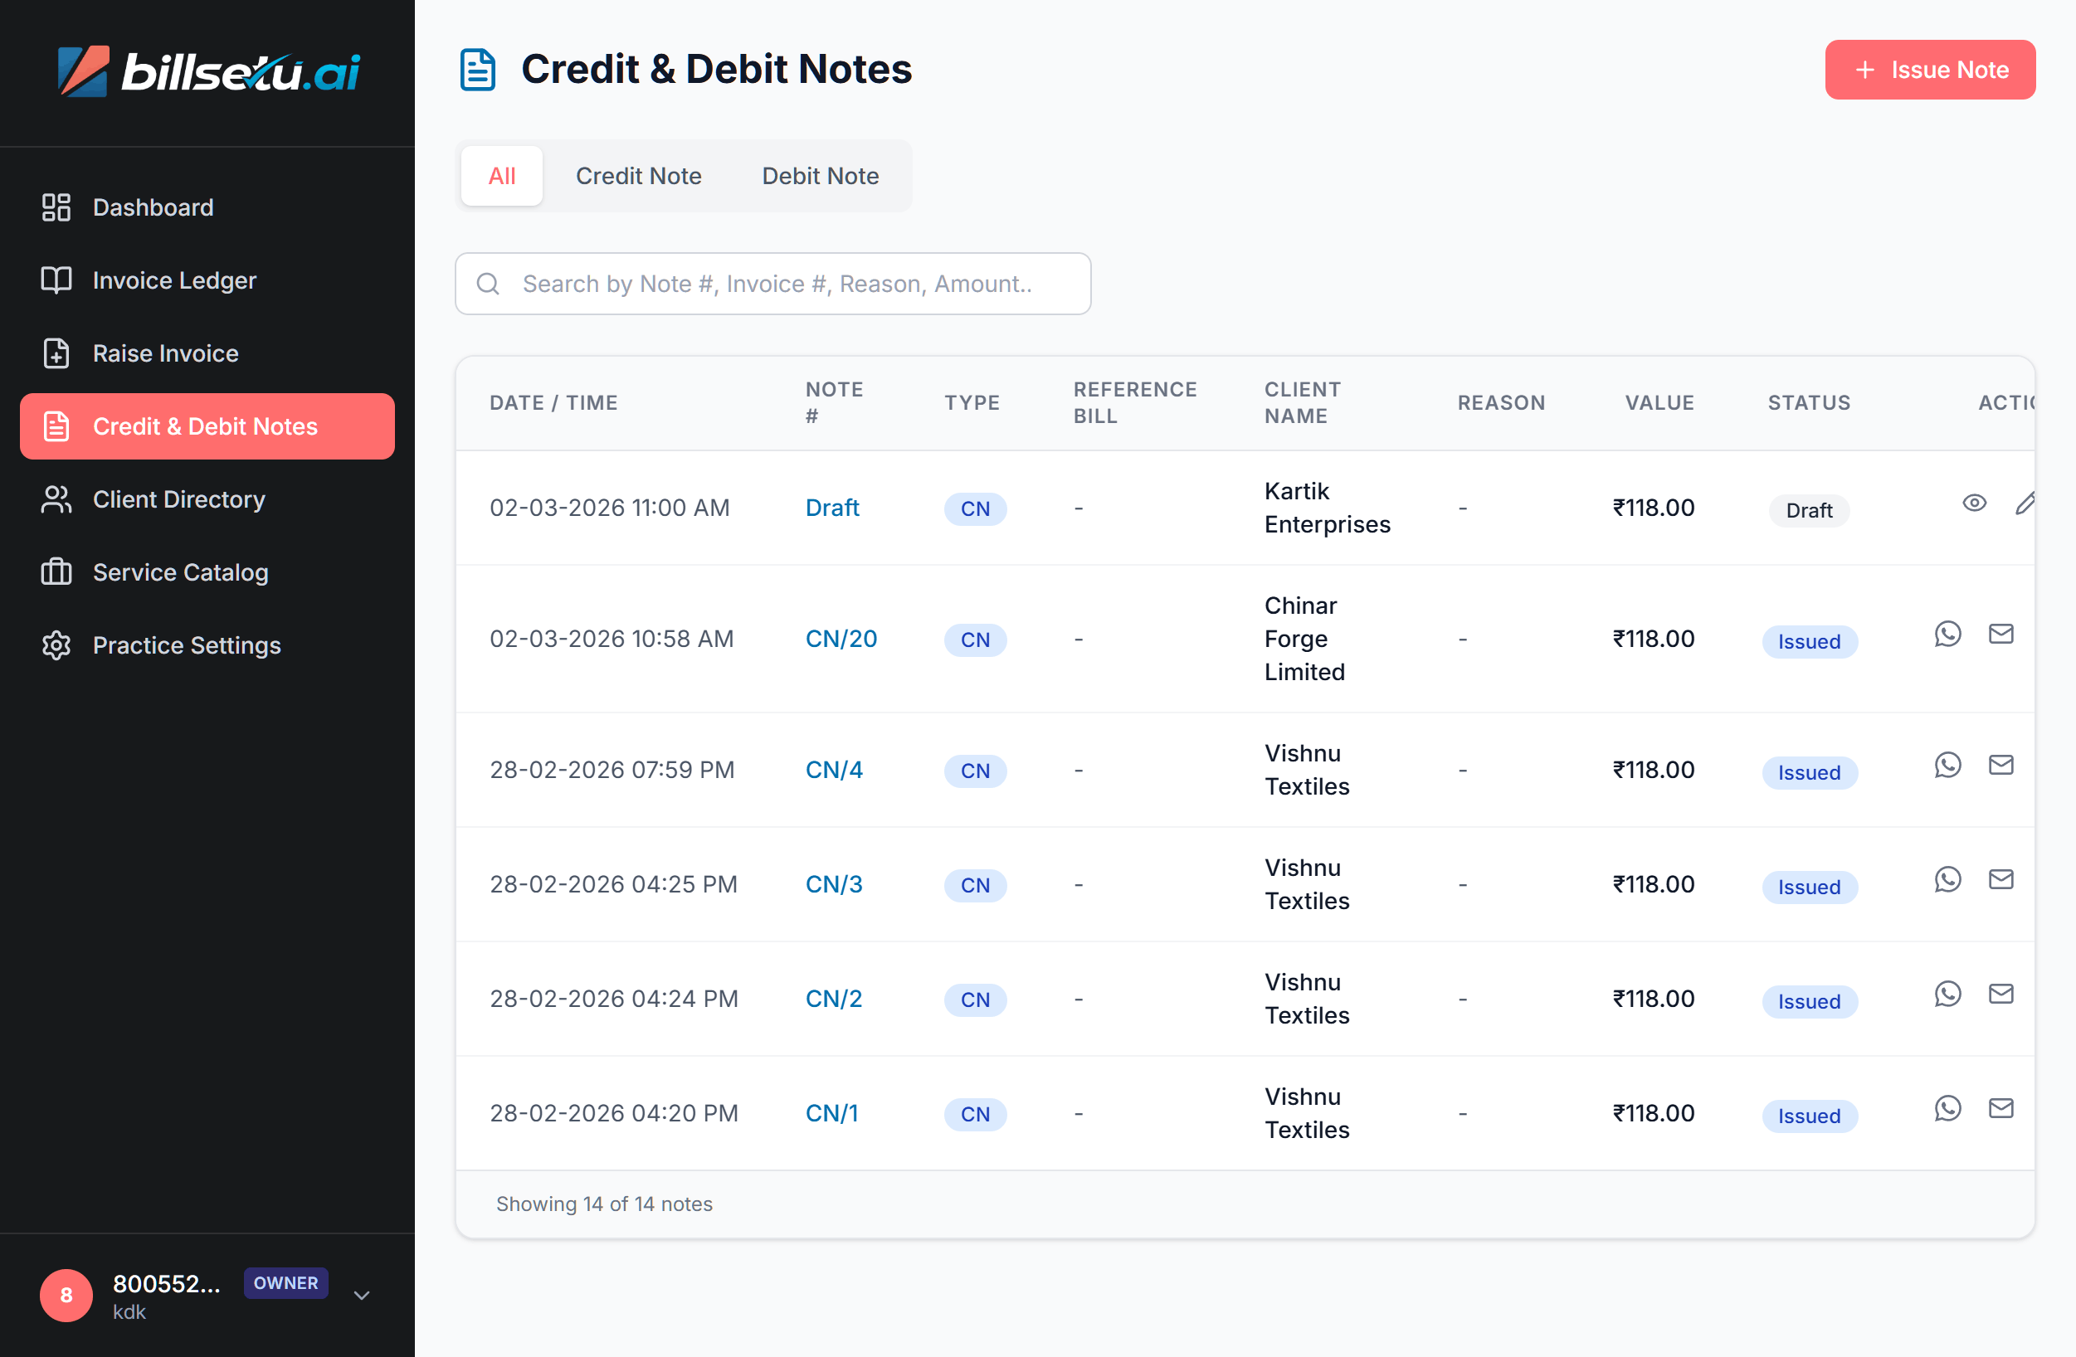Open credit note CN/20

[x=841, y=639]
